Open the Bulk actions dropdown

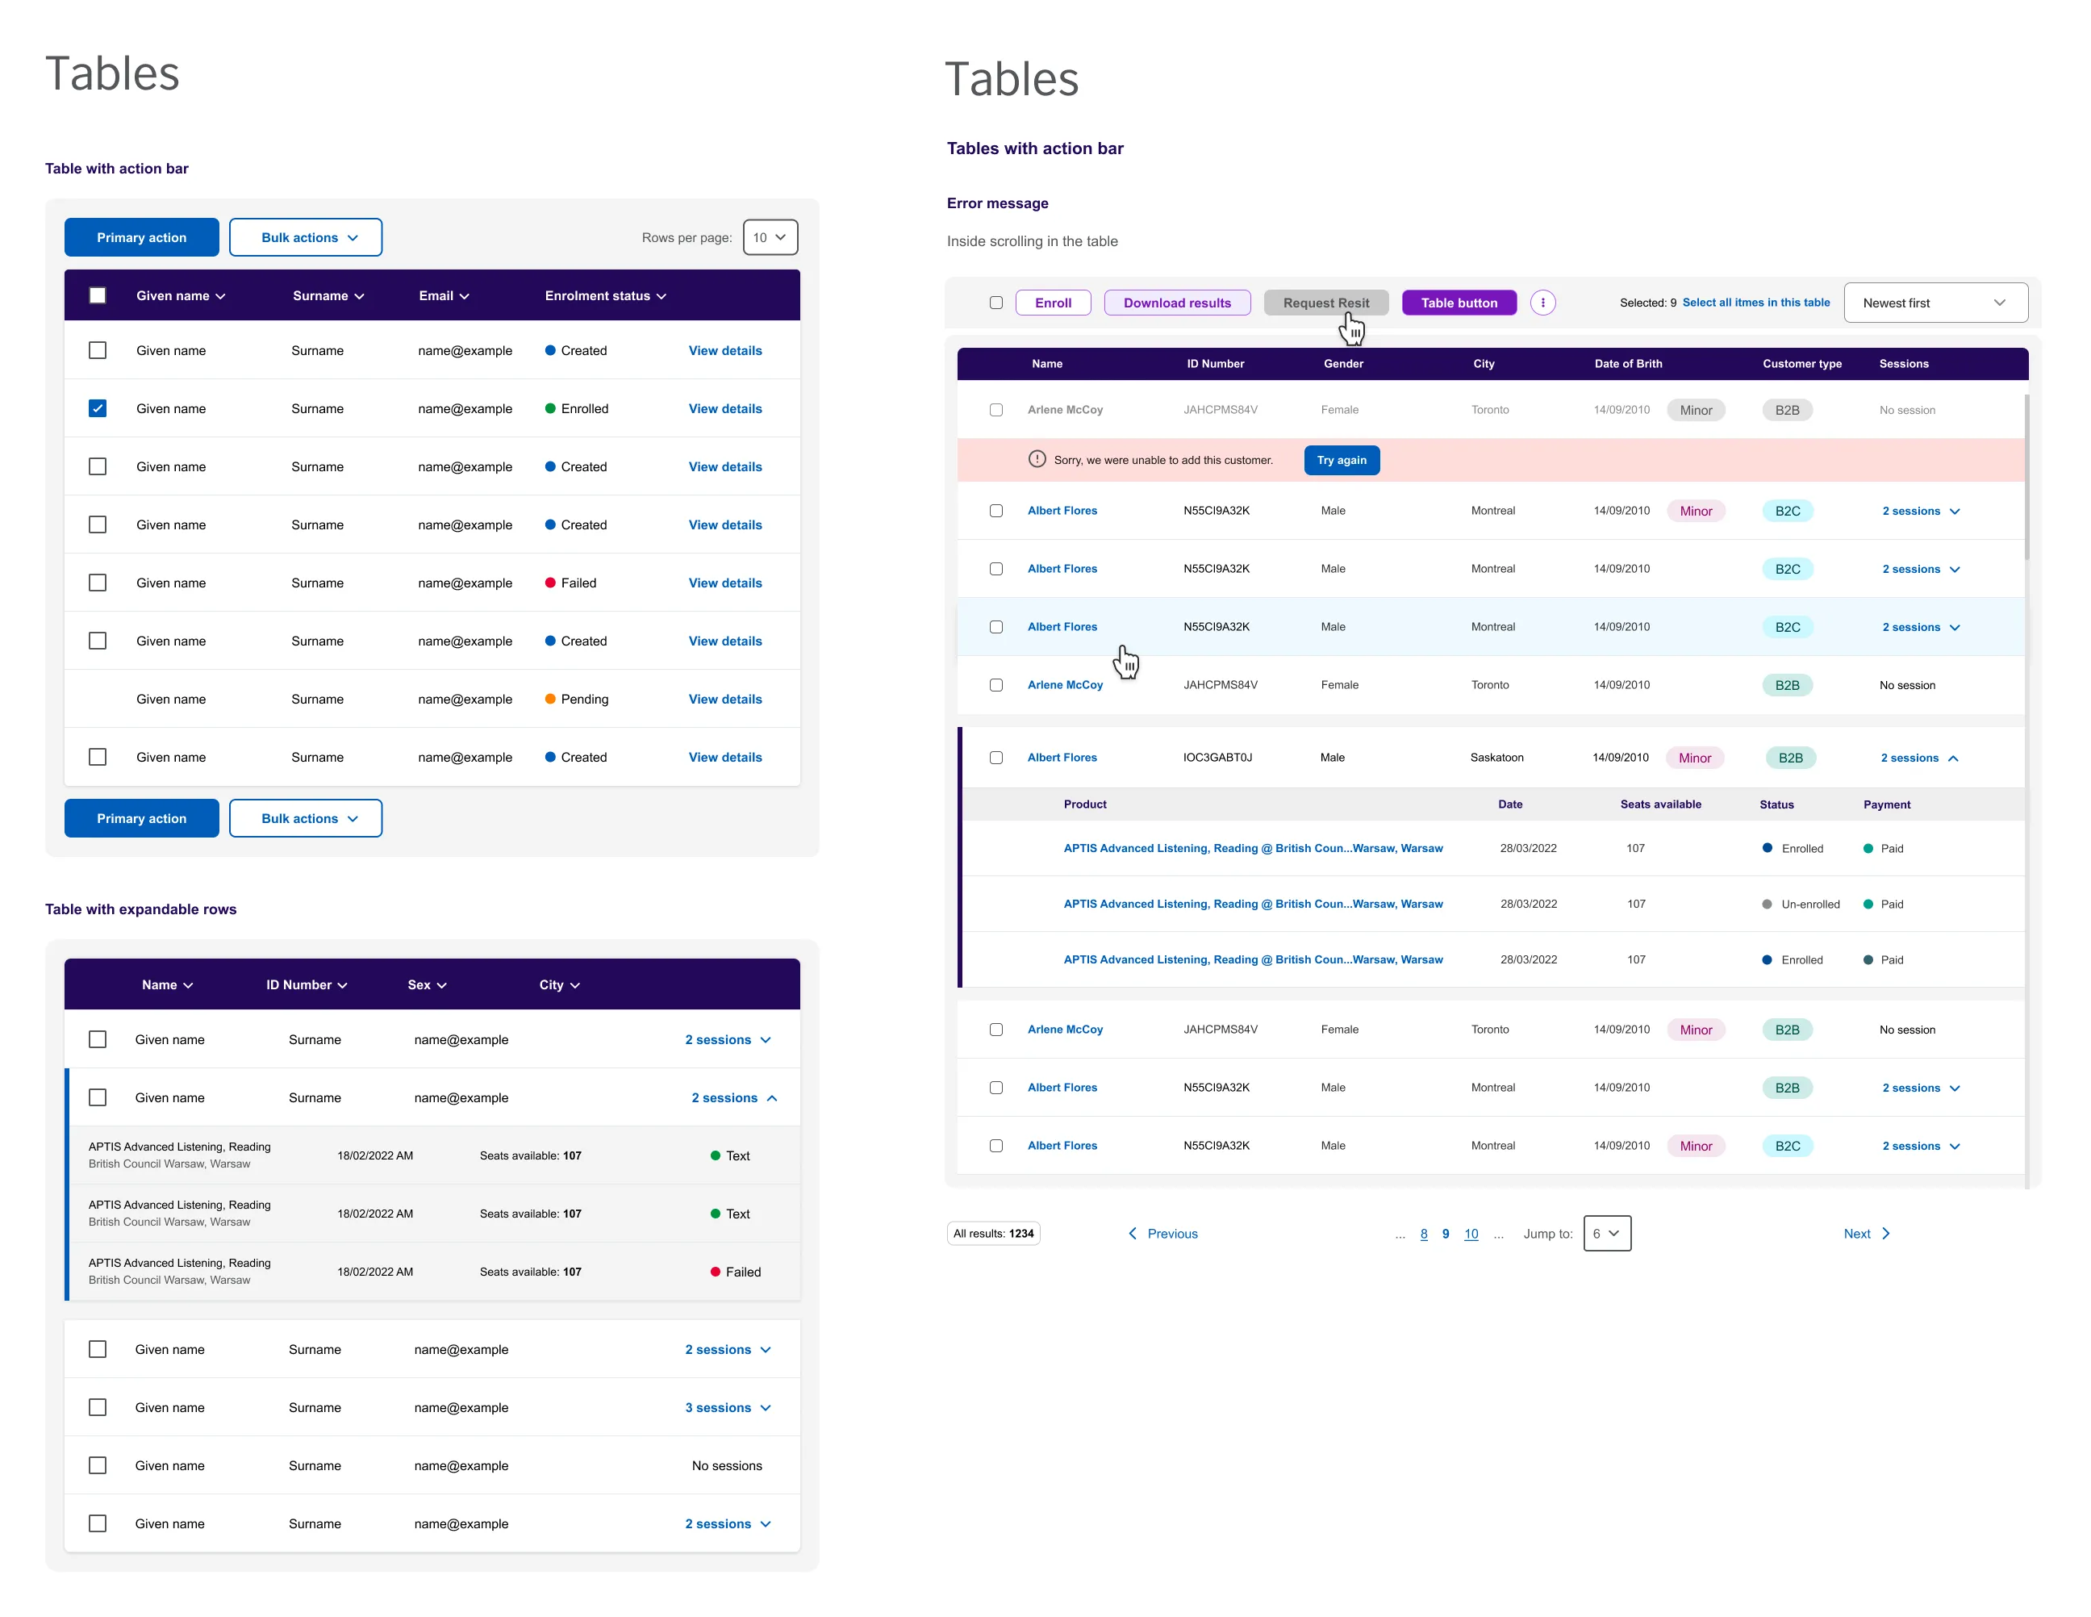tap(306, 236)
